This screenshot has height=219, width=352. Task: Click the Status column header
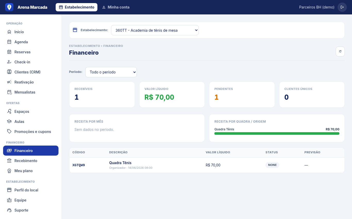click(272, 152)
